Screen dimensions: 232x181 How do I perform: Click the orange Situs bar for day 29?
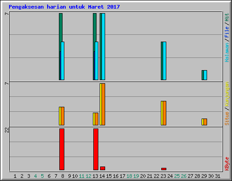coord(205,122)
